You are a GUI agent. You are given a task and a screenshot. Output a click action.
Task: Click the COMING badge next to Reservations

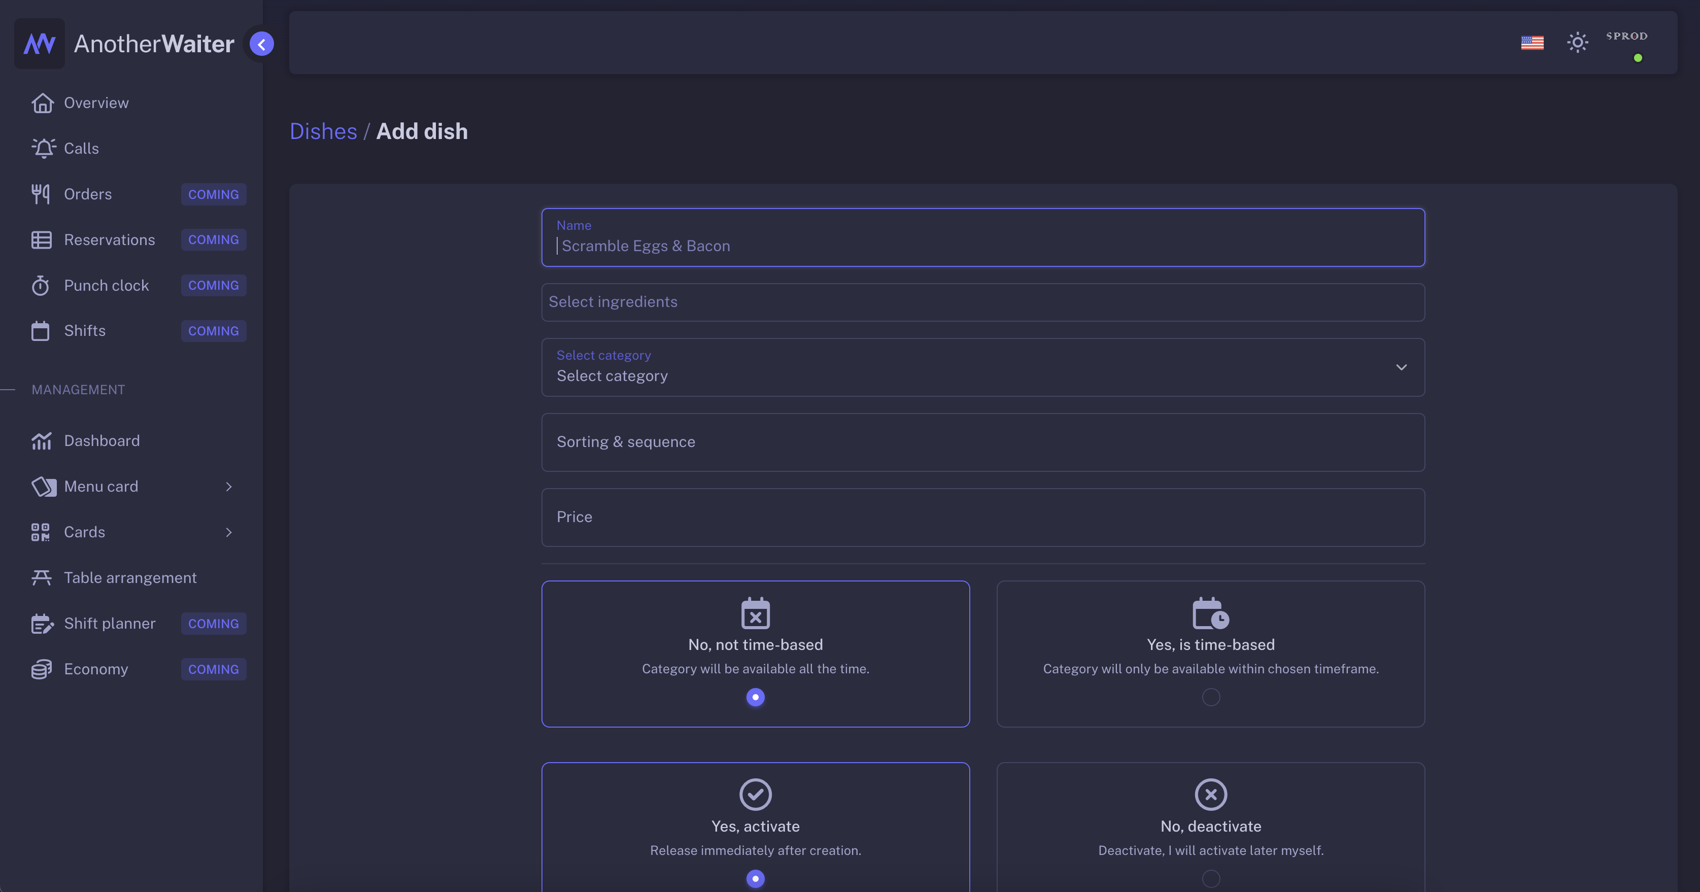click(x=214, y=239)
